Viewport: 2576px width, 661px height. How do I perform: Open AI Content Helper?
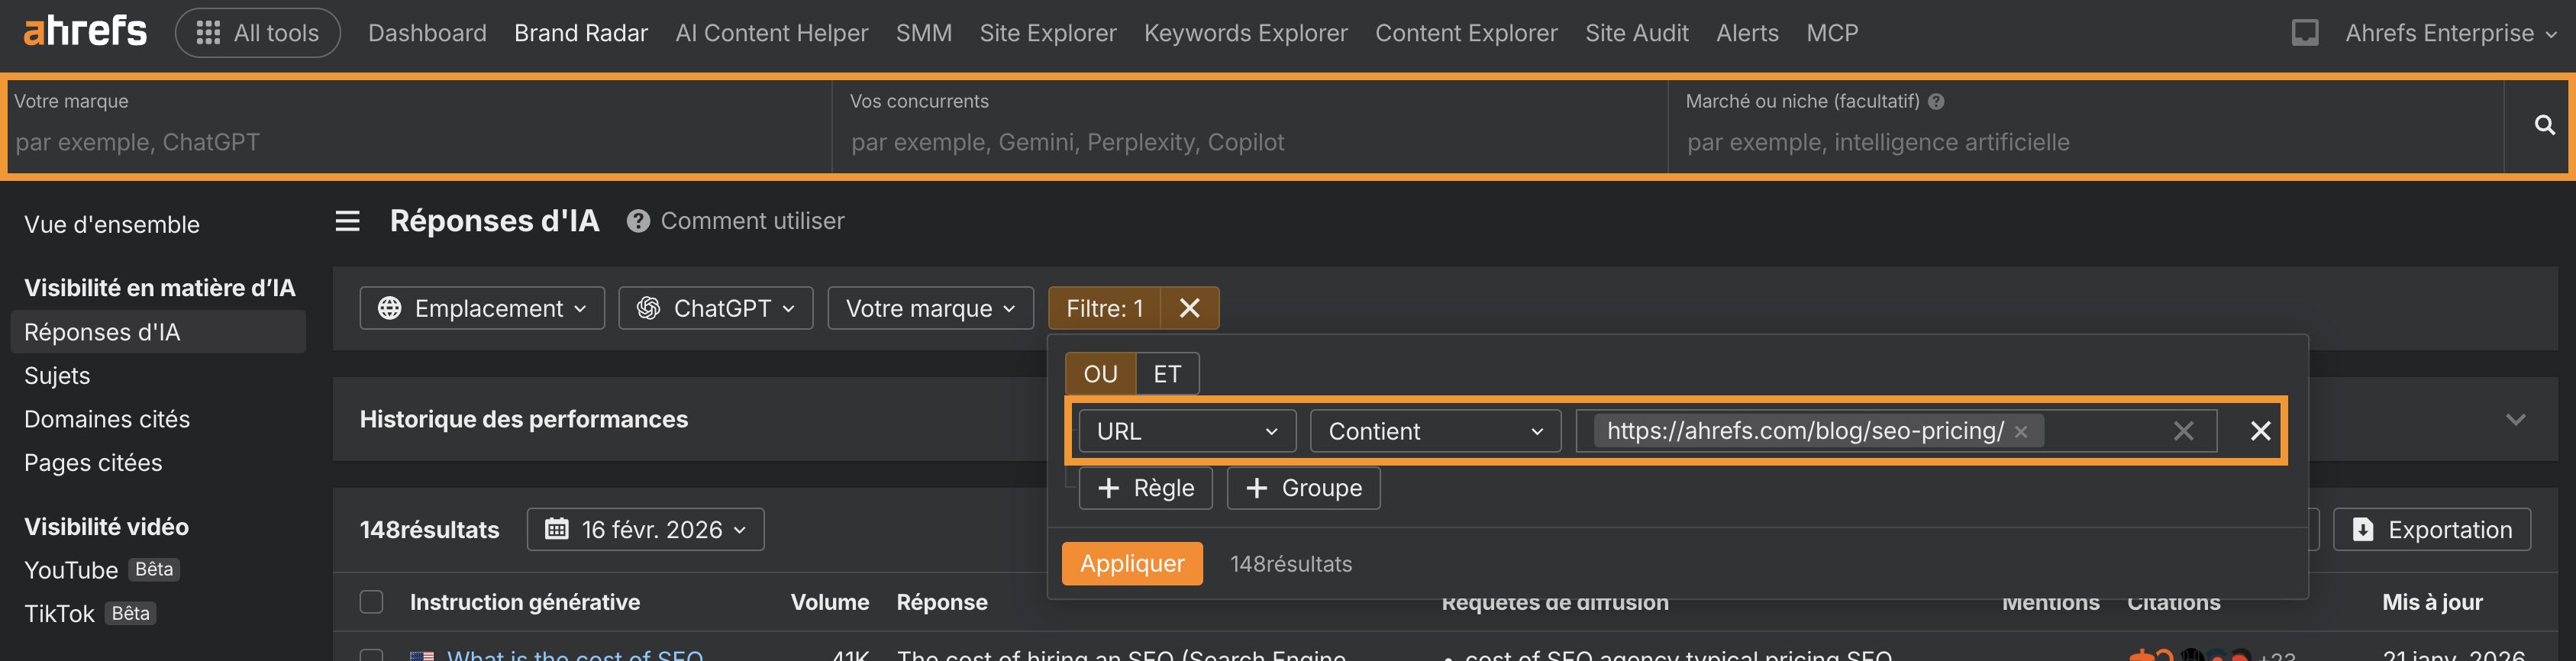[x=771, y=33]
